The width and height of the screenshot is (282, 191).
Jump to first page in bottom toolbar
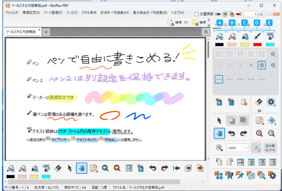(176, 168)
